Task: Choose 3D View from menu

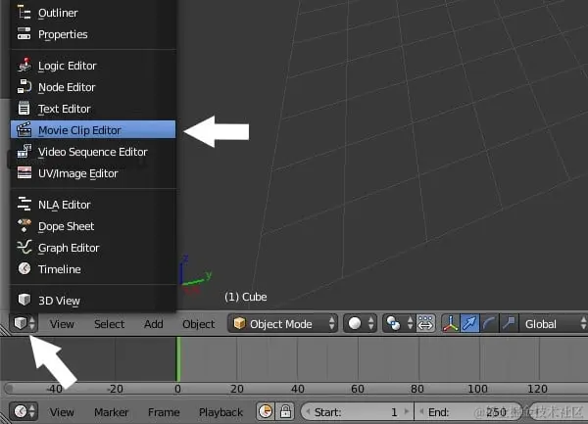Action: pyautogui.click(x=93, y=301)
